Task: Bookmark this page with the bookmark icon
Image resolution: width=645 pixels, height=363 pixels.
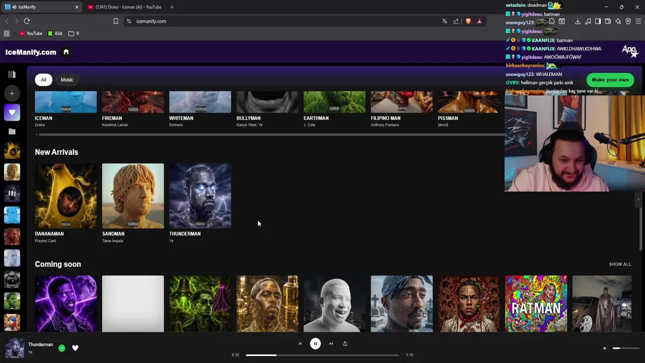Action: pyautogui.click(x=116, y=21)
